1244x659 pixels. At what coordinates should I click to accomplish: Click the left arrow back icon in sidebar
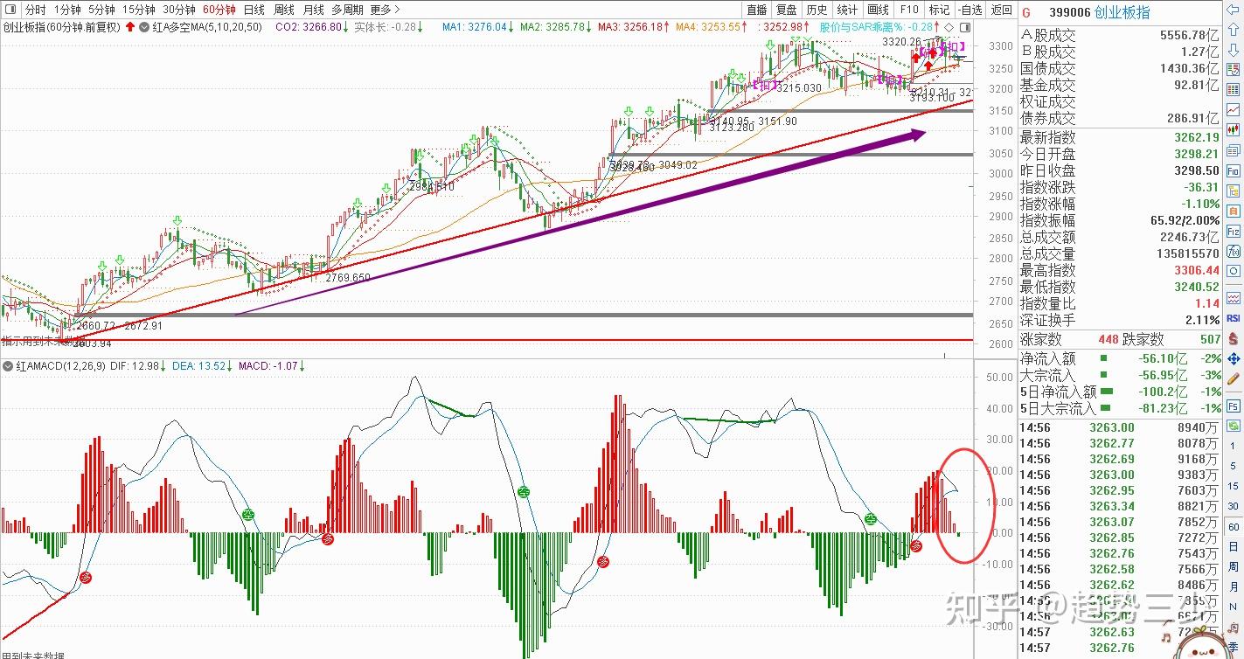(x=1234, y=10)
